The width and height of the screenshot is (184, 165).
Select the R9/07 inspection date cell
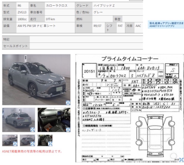[99, 28]
